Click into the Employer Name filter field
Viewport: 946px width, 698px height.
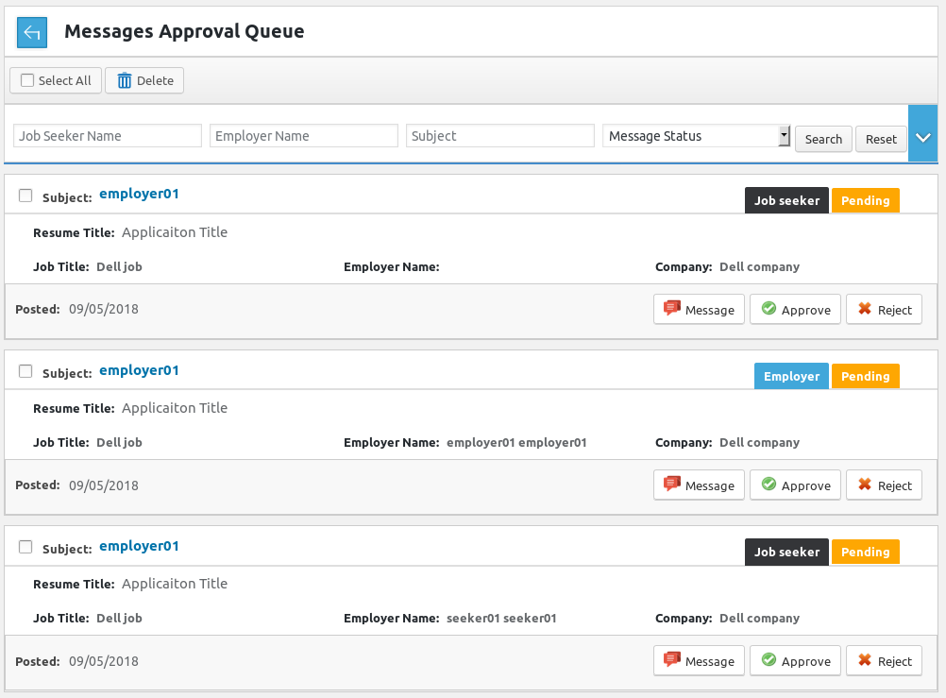303,136
